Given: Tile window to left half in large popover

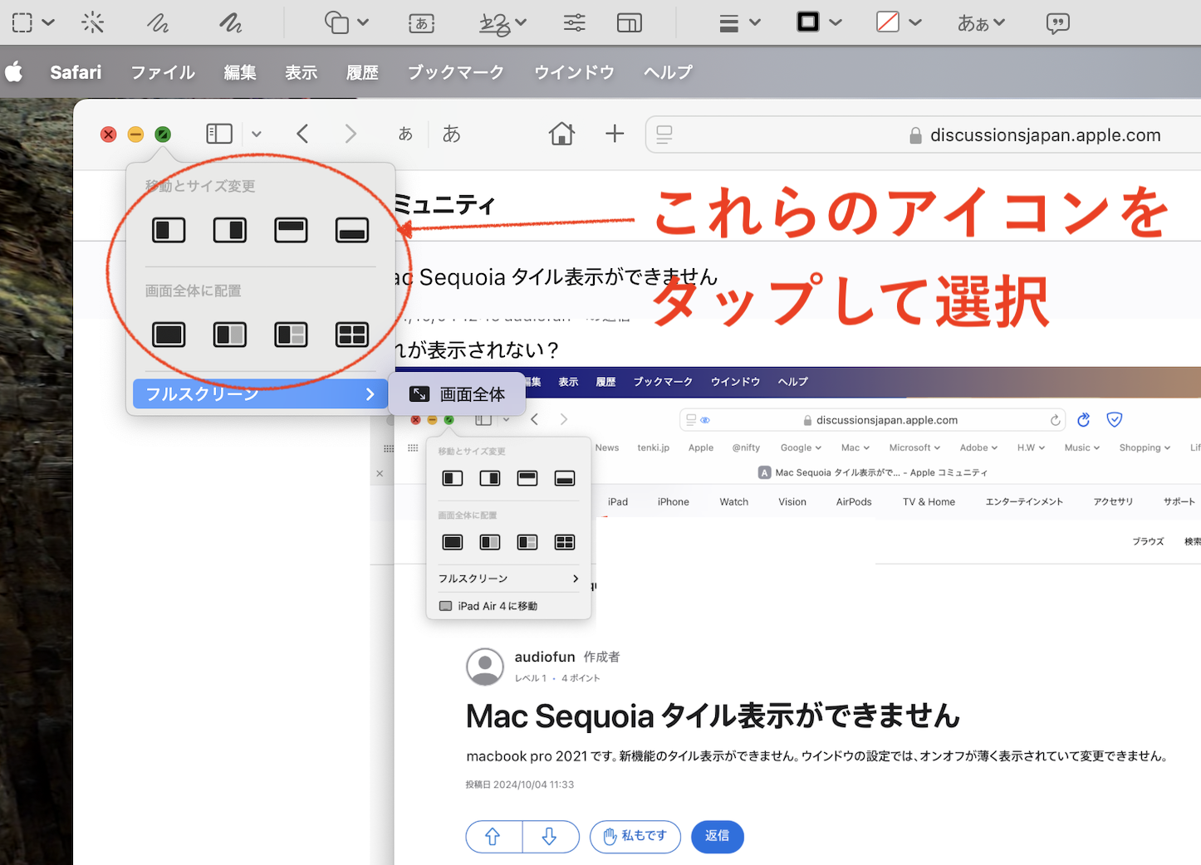Looking at the screenshot, I should (169, 230).
